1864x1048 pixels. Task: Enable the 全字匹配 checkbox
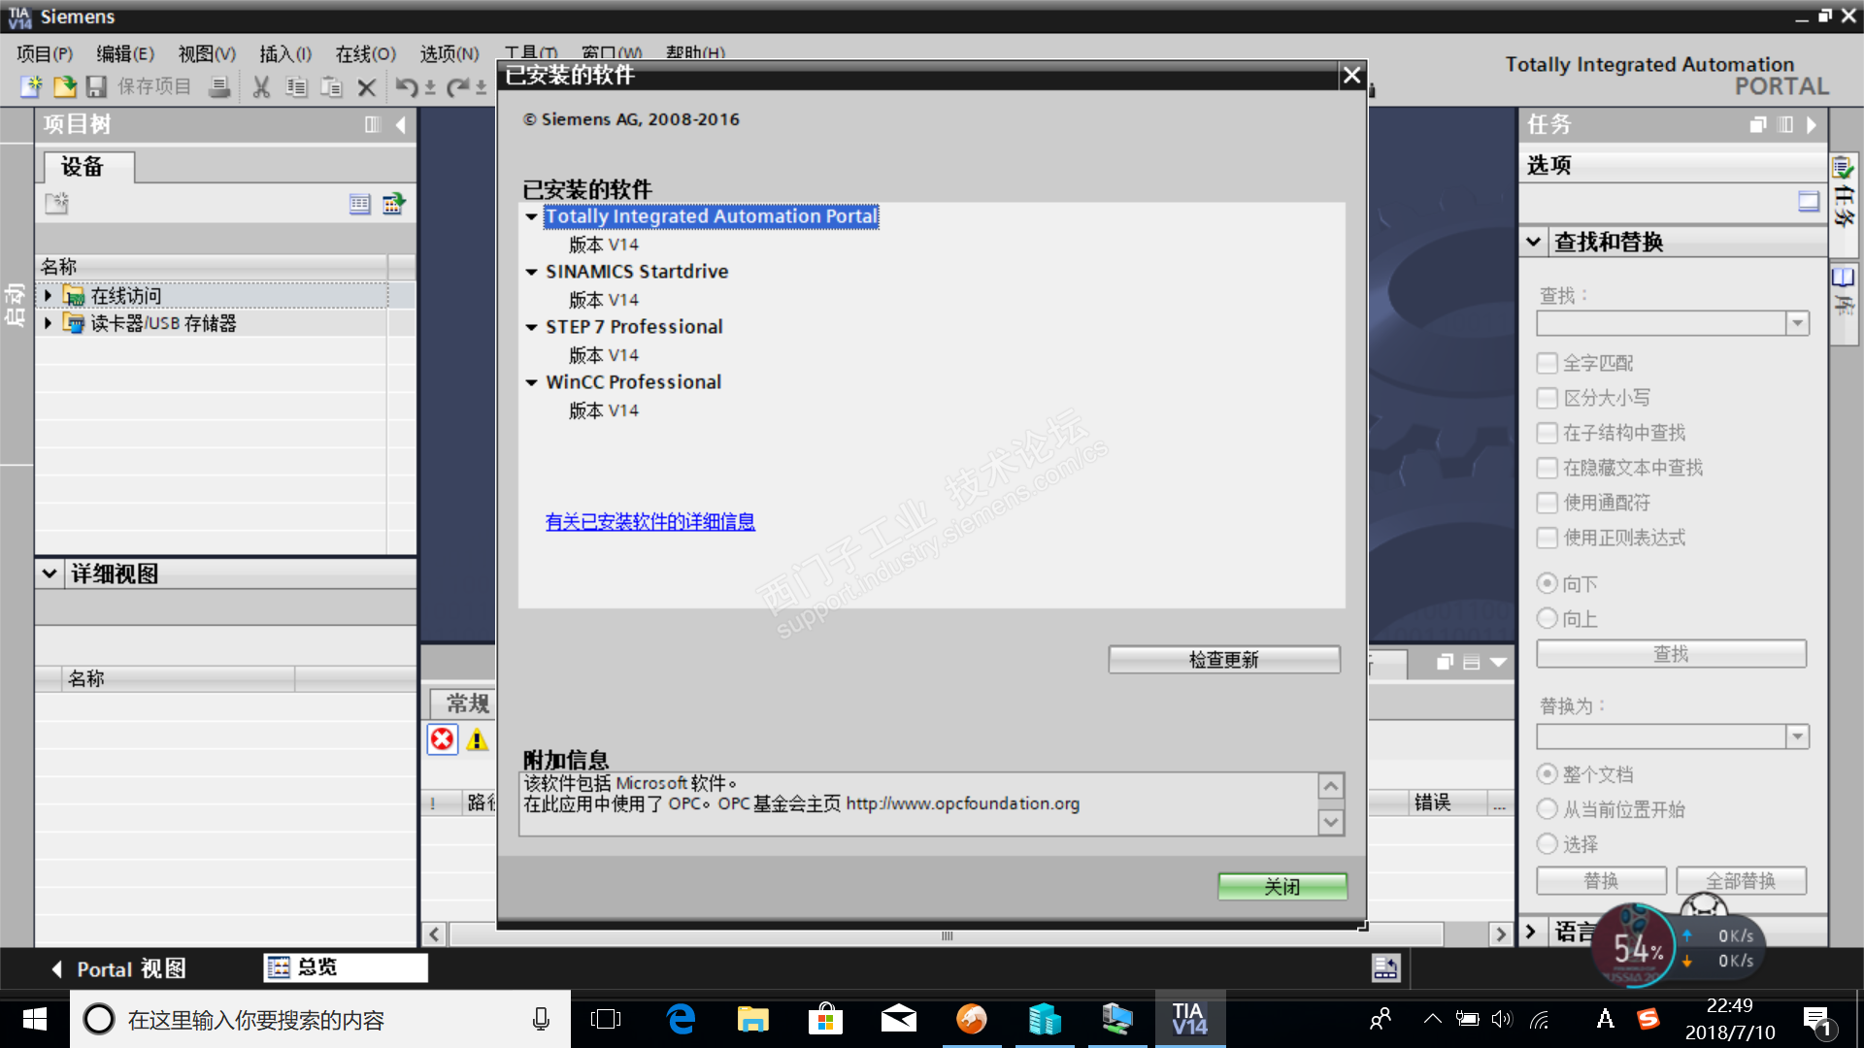coord(1547,363)
